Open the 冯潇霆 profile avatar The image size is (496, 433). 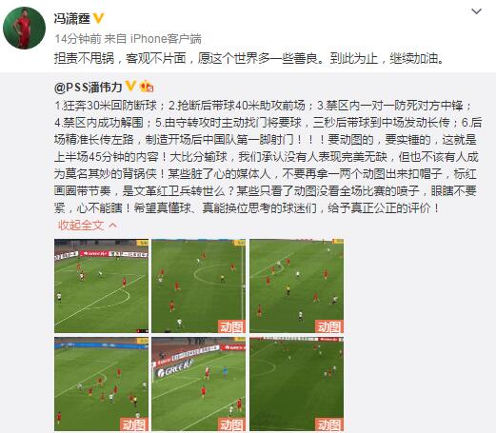(x=24, y=28)
